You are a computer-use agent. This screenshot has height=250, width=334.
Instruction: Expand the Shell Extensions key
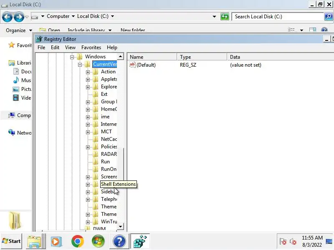[88, 185]
